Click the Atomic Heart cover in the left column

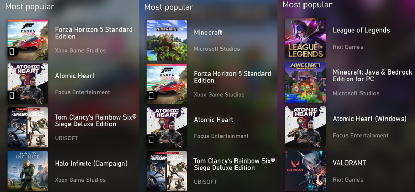(x=28, y=83)
